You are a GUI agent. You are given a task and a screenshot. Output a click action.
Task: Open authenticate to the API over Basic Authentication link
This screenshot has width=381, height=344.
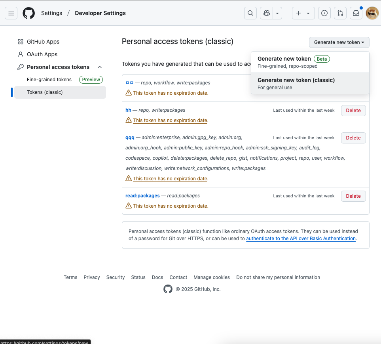coord(301,239)
